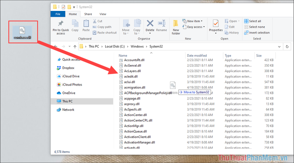Viewport: 294px width, 163px height.
Task: Open the Move to ribbon button
Action: (x=126, y=27)
